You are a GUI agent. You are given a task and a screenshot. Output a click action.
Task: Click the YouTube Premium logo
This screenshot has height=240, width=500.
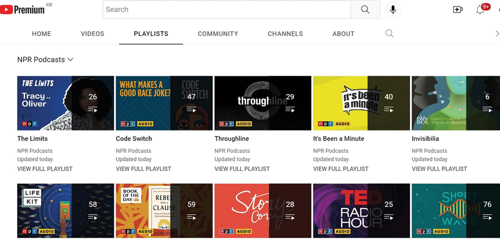tap(22, 9)
